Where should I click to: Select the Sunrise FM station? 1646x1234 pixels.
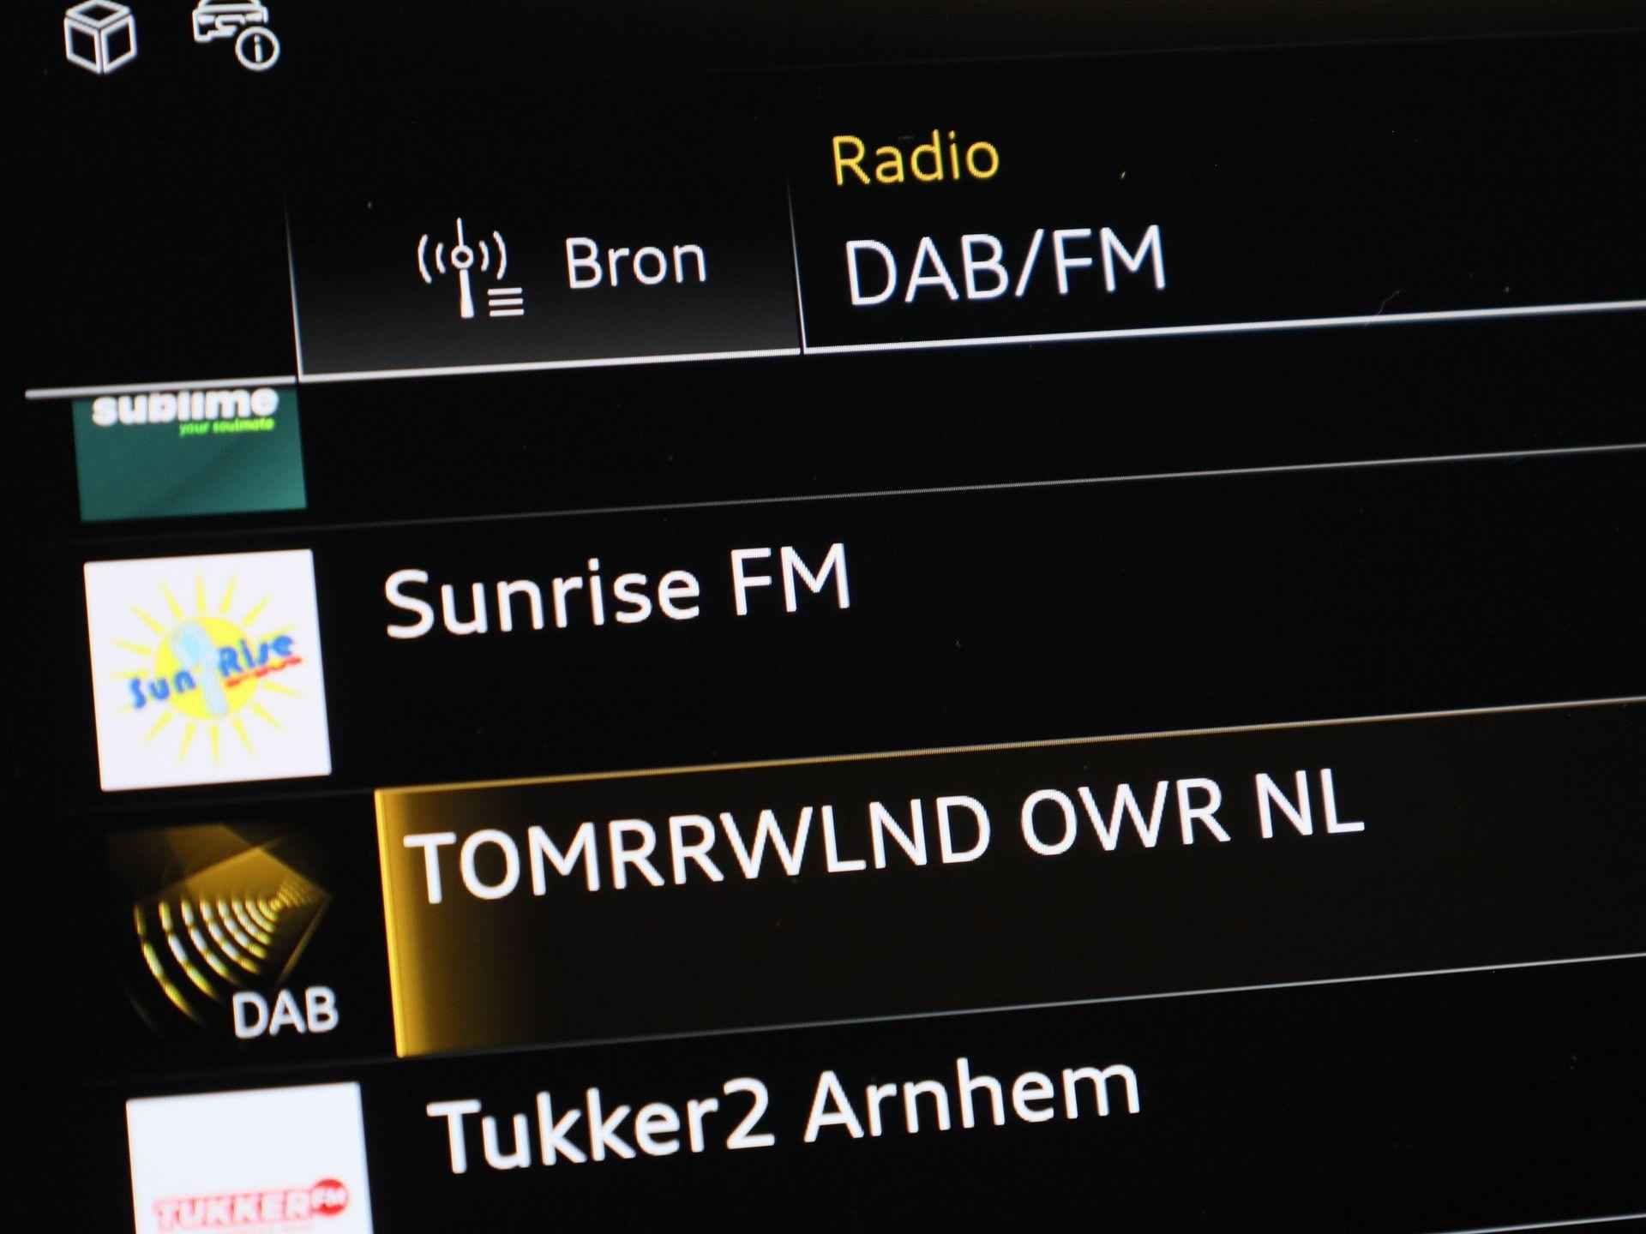point(616,590)
